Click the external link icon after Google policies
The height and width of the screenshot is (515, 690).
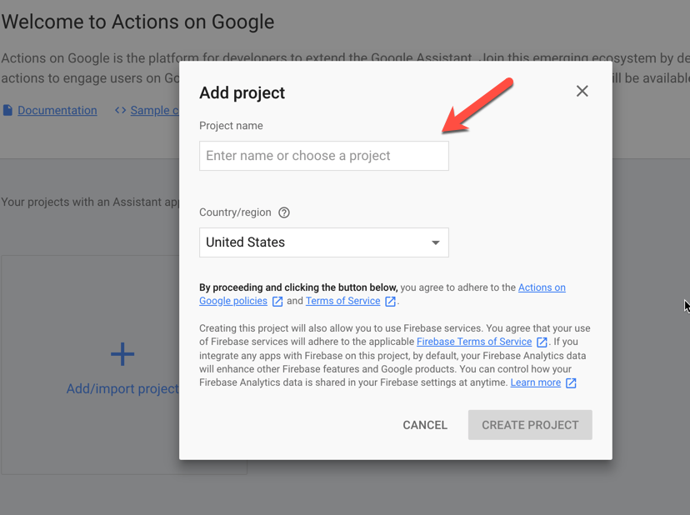[x=277, y=301]
